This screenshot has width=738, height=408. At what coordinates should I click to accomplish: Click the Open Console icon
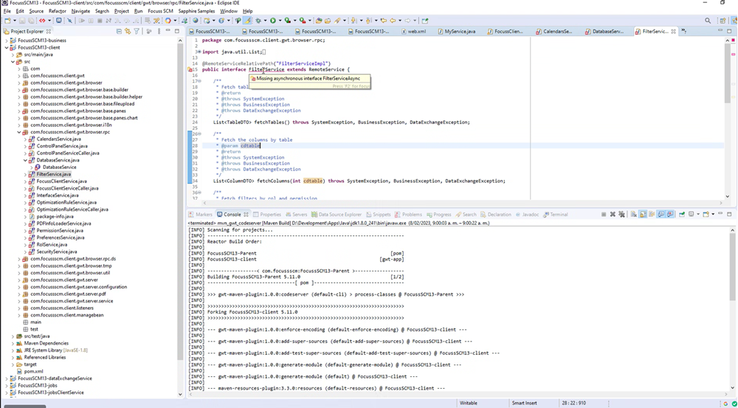[x=706, y=214]
